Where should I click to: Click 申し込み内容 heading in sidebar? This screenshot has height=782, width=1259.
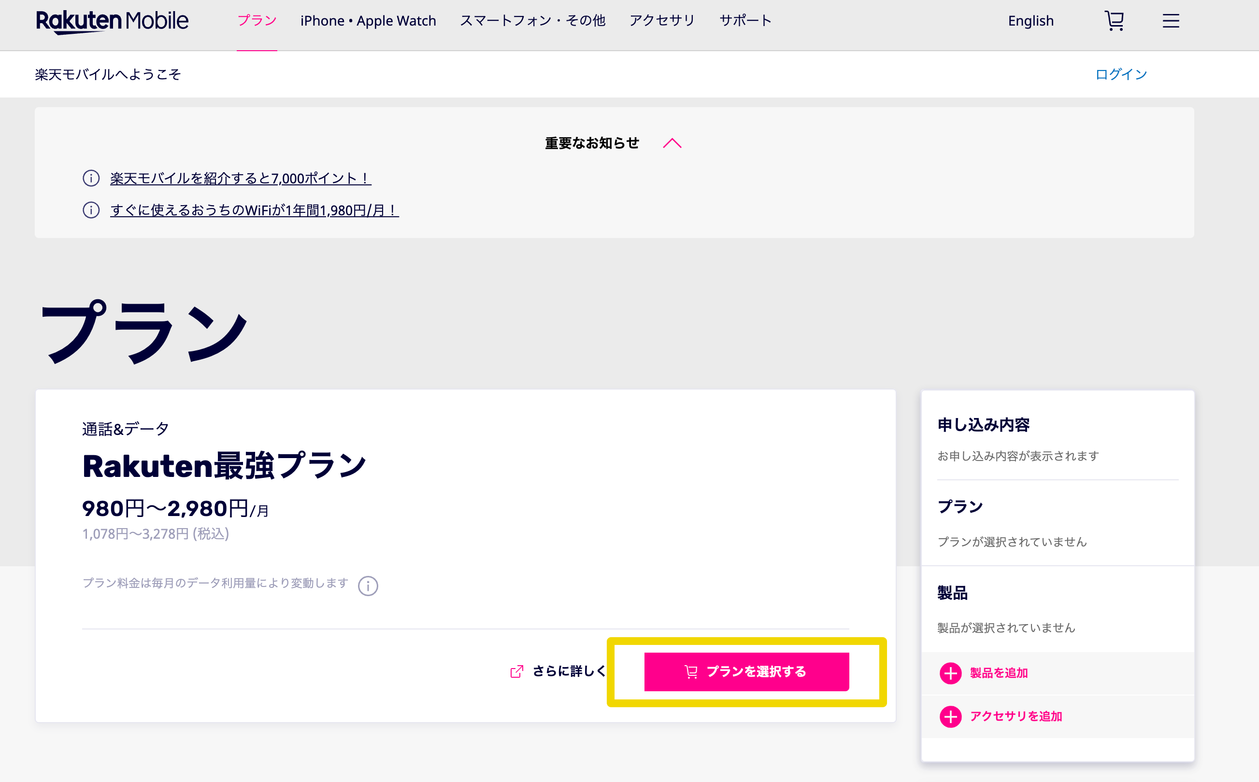pos(983,425)
